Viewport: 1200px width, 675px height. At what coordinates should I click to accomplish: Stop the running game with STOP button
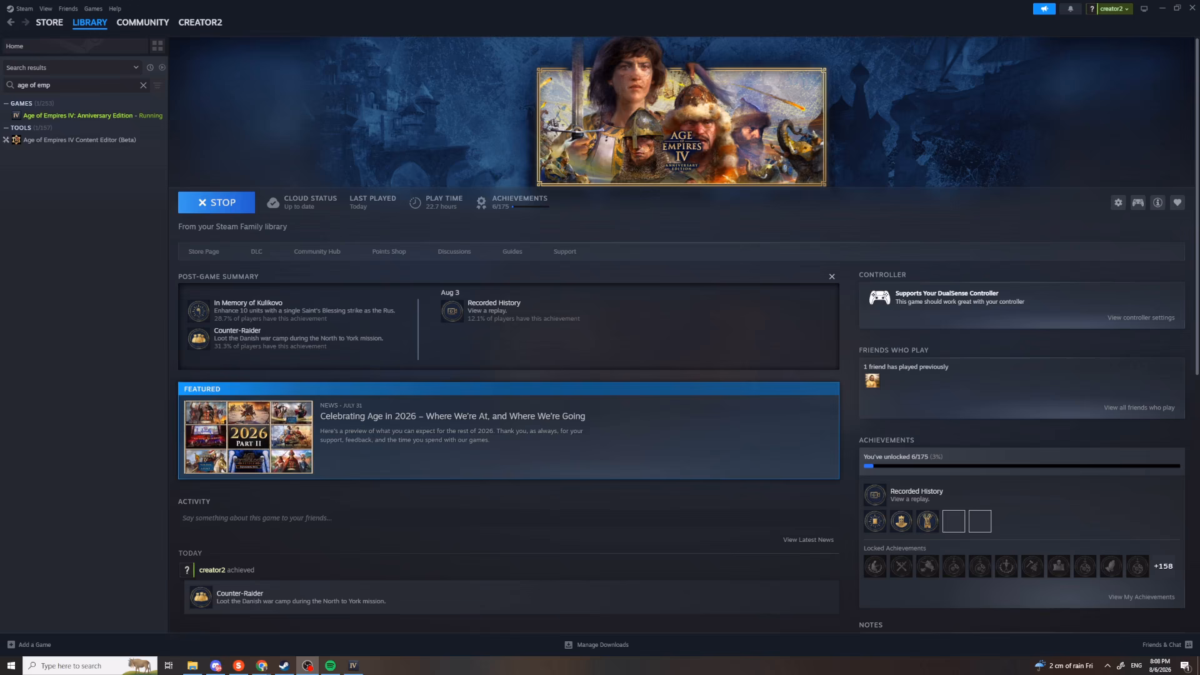(x=216, y=202)
